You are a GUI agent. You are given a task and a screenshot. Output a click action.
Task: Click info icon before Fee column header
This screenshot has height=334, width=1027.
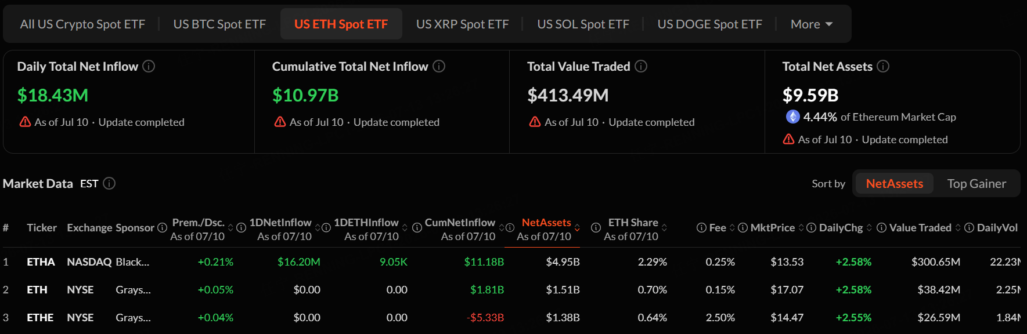point(701,228)
